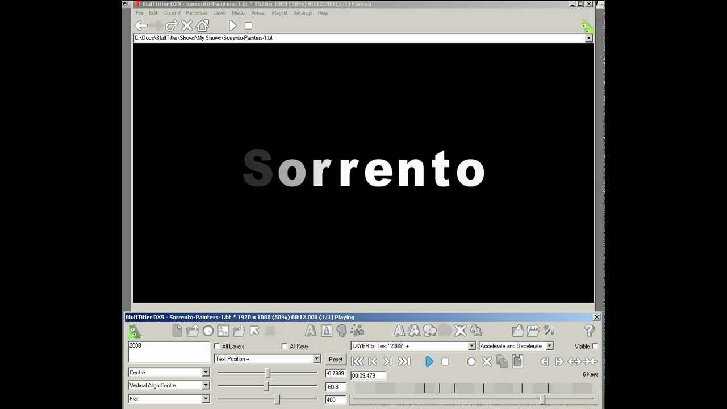Click the time field showing 00:09.479

point(368,375)
